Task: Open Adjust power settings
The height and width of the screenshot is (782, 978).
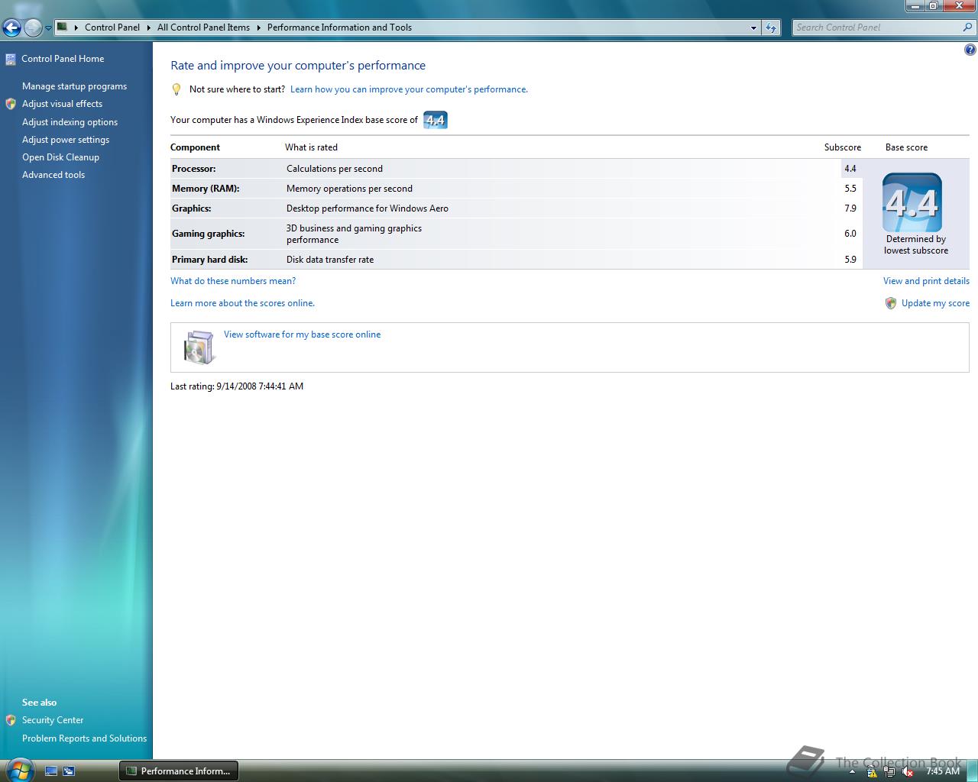Action: coord(66,140)
